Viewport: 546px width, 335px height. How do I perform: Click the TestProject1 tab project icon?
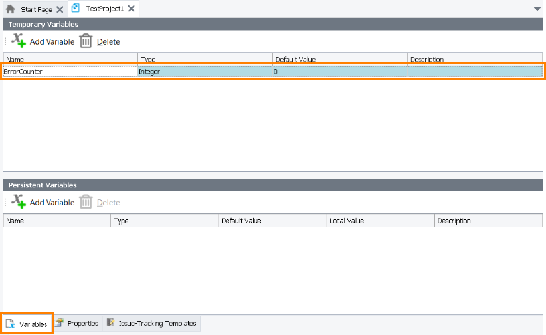coord(76,8)
